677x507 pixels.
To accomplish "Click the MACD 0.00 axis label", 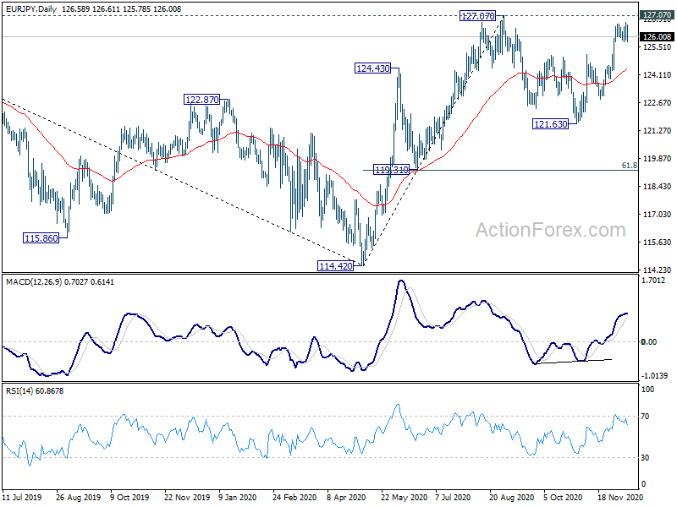I will 649,342.
